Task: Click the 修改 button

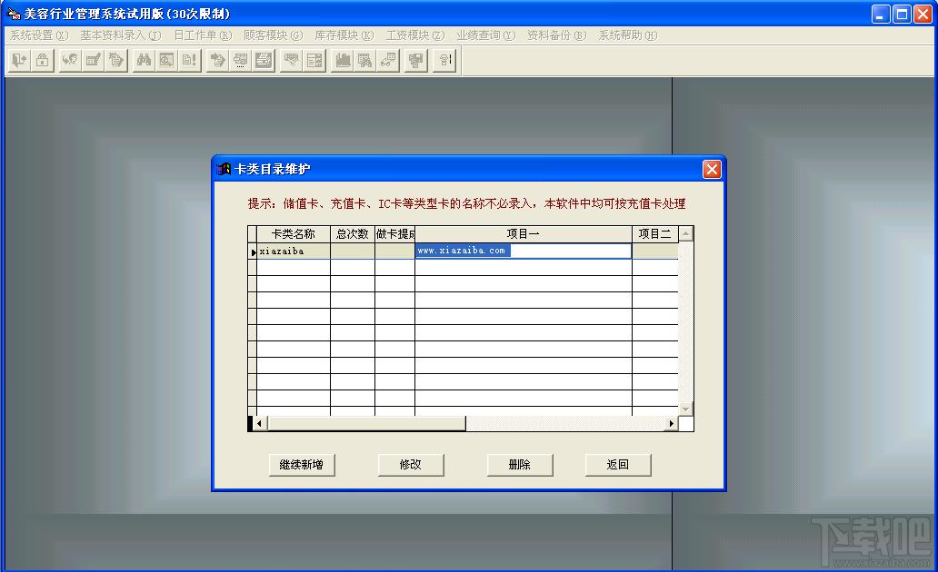Action: (x=411, y=465)
